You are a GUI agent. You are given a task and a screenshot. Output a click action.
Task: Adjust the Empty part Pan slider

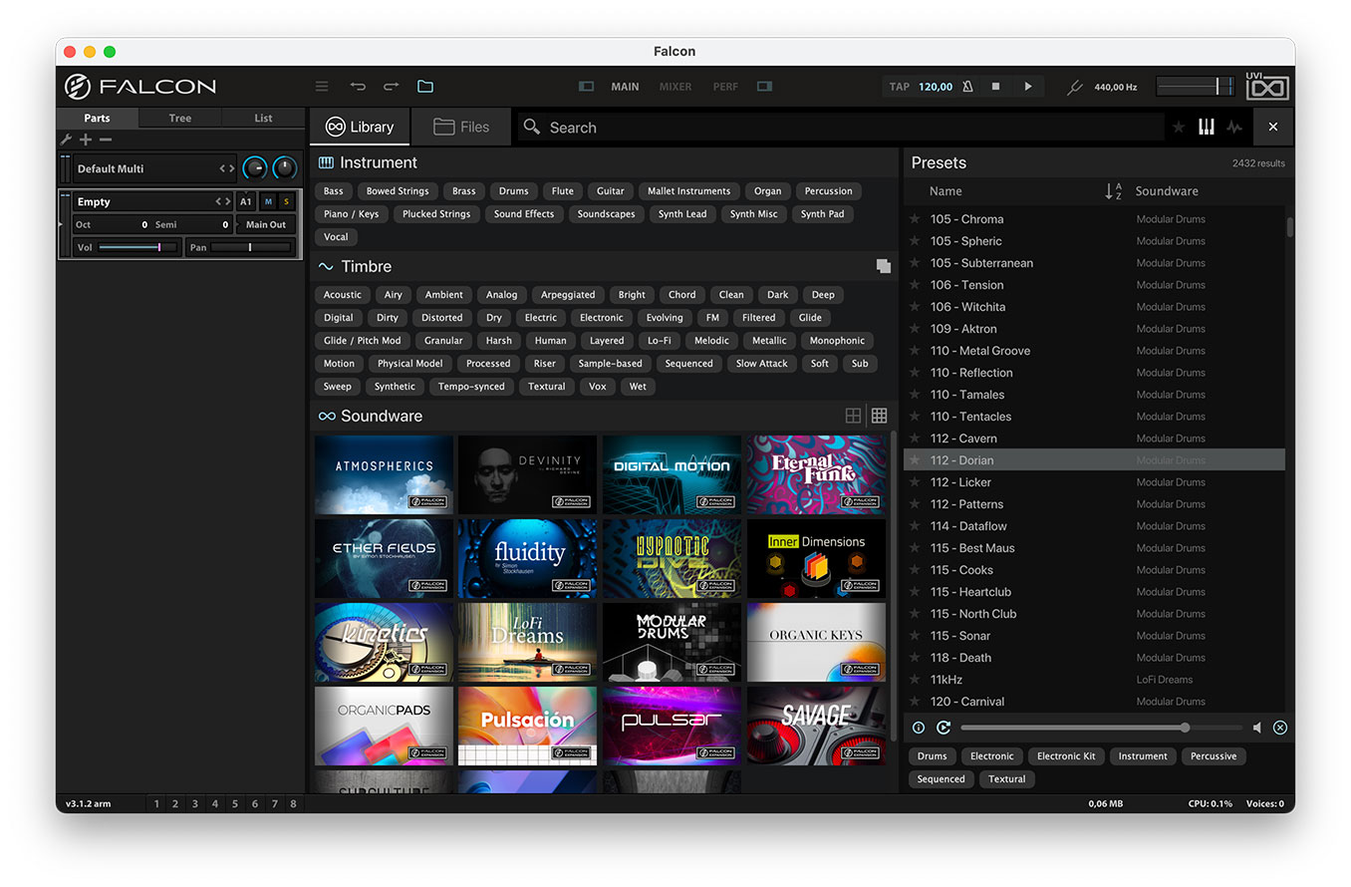pyautogui.click(x=250, y=247)
